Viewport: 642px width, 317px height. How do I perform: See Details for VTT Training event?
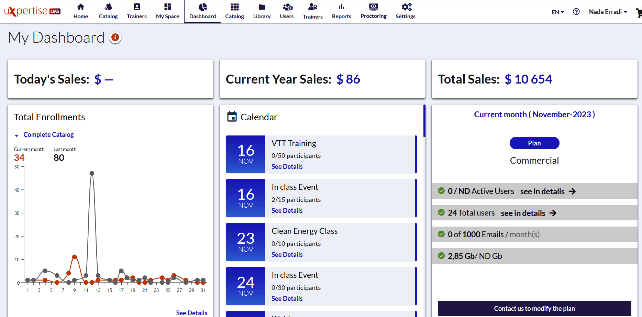coord(287,166)
